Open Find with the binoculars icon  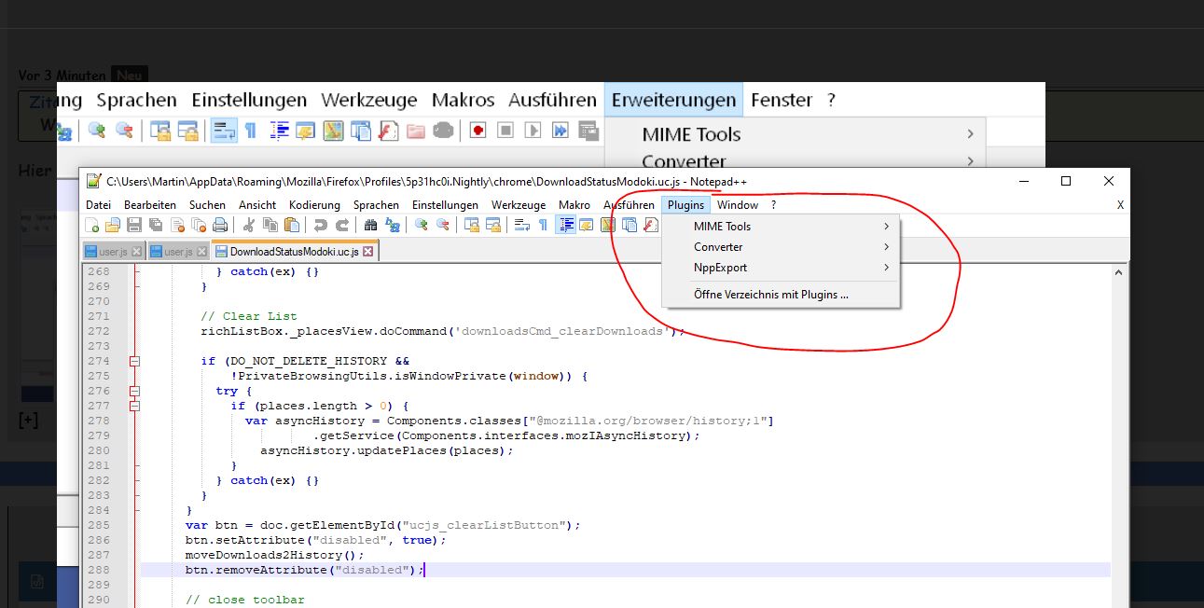(370, 225)
